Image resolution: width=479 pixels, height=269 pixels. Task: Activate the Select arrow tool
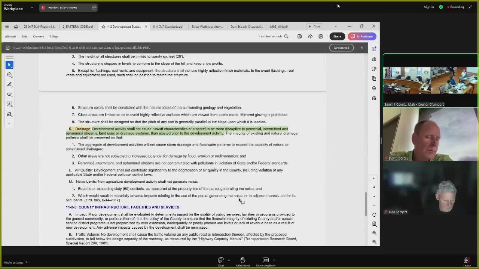tap(9, 65)
